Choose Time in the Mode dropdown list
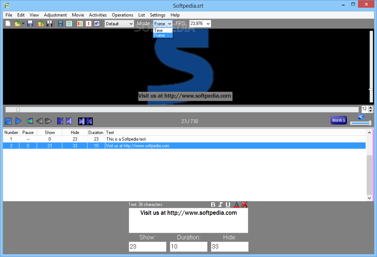 163,30
